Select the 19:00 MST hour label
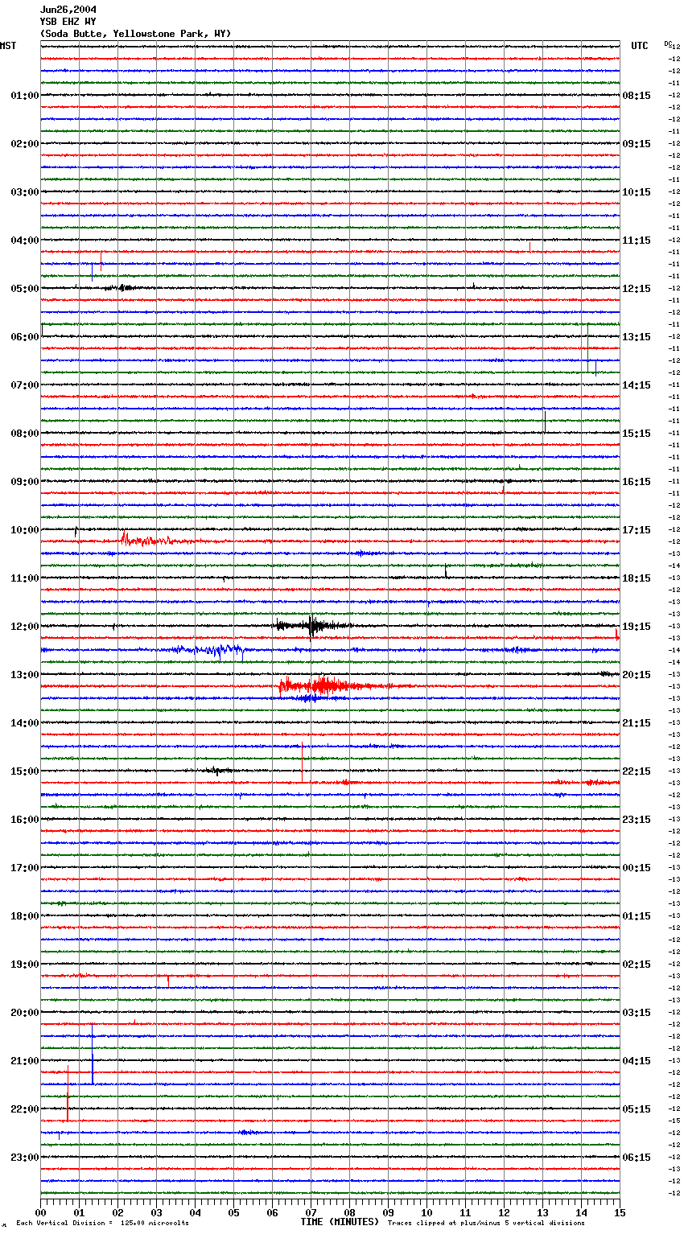The image size is (684, 1234). click(x=25, y=965)
